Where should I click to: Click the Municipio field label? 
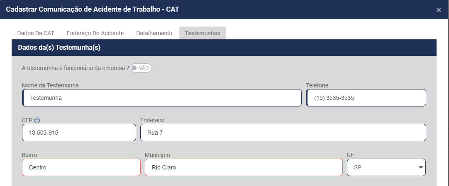tap(157, 155)
